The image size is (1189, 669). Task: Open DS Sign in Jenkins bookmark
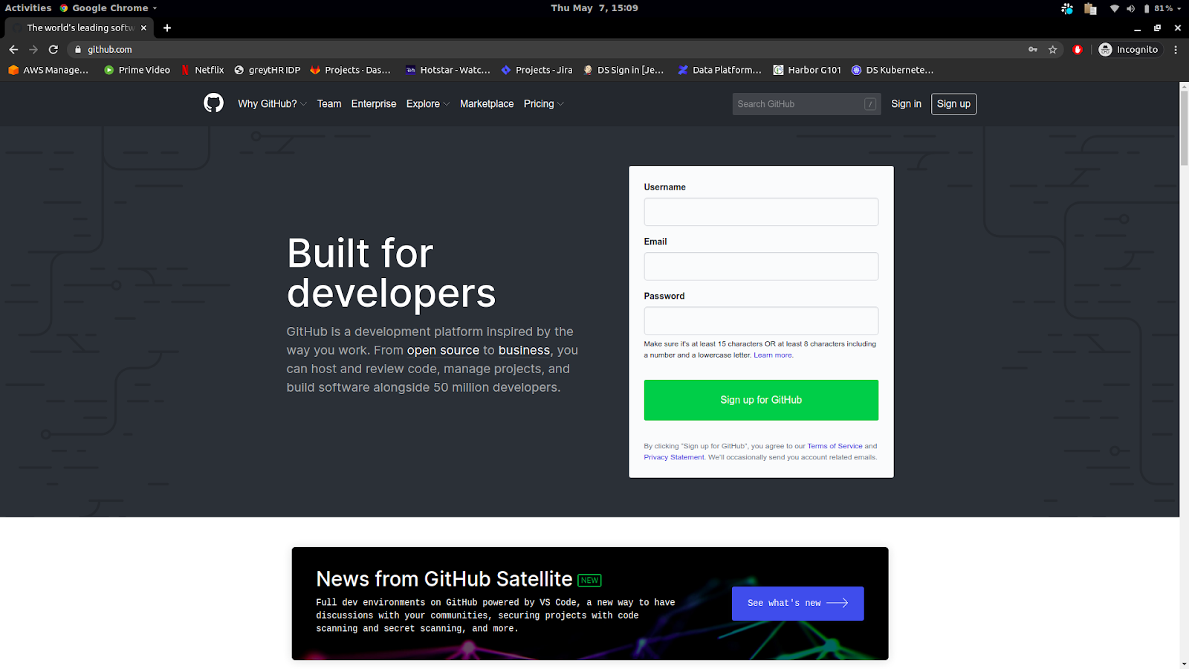coord(623,70)
